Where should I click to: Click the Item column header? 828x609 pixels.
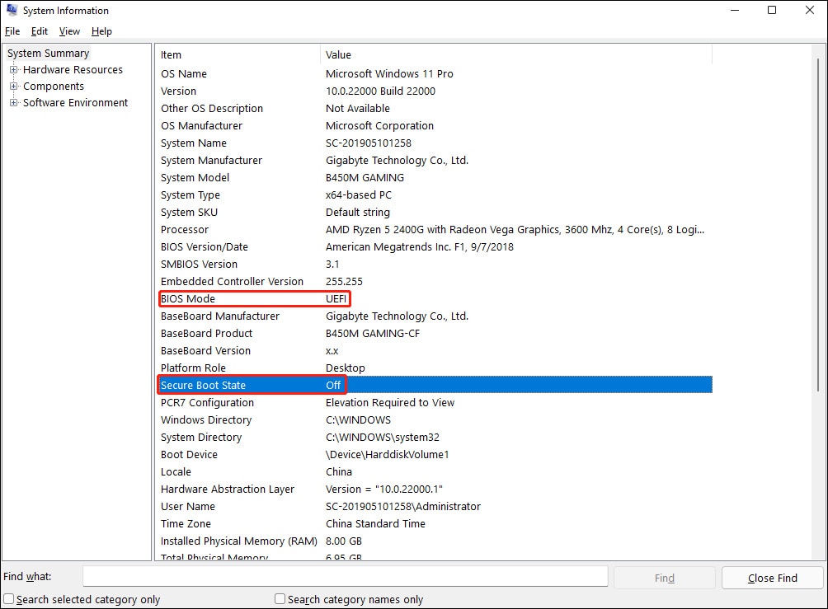[x=238, y=55]
